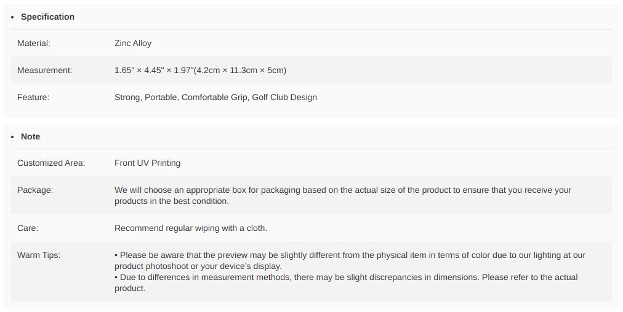Select the Warm Tips label
623x312 pixels.
pyautogui.click(x=39, y=255)
